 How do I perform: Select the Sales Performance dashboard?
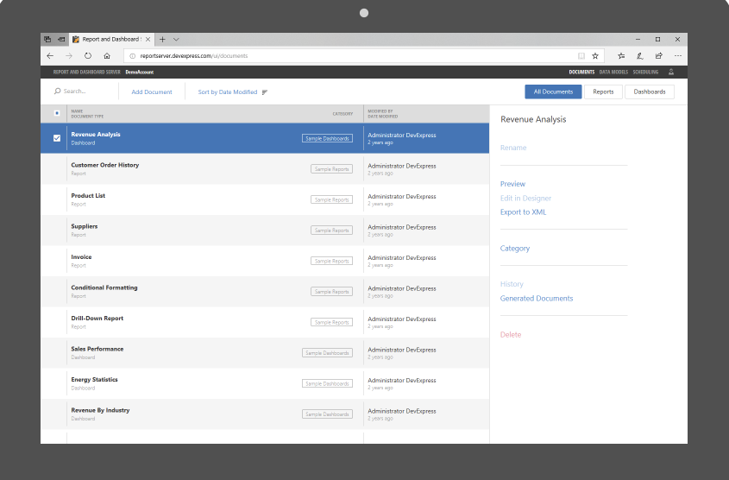tap(265, 353)
